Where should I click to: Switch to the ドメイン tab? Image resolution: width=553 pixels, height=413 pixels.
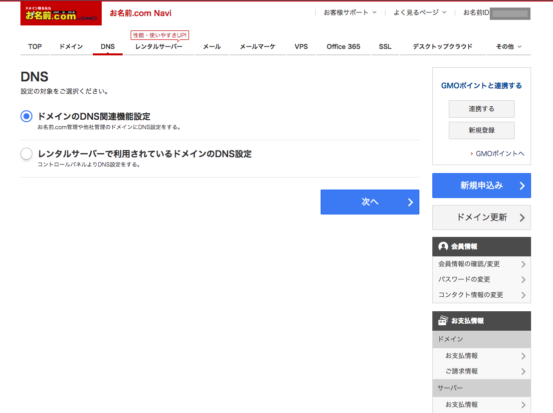[71, 46]
